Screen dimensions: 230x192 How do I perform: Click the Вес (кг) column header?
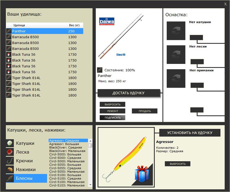[x=75, y=25]
